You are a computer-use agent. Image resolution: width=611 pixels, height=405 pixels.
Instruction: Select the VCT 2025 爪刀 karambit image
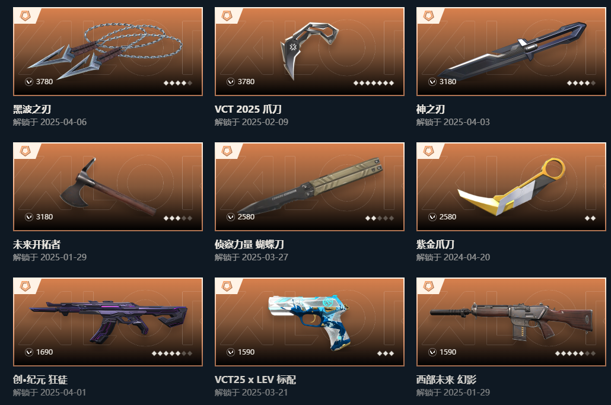pyautogui.click(x=310, y=52)
